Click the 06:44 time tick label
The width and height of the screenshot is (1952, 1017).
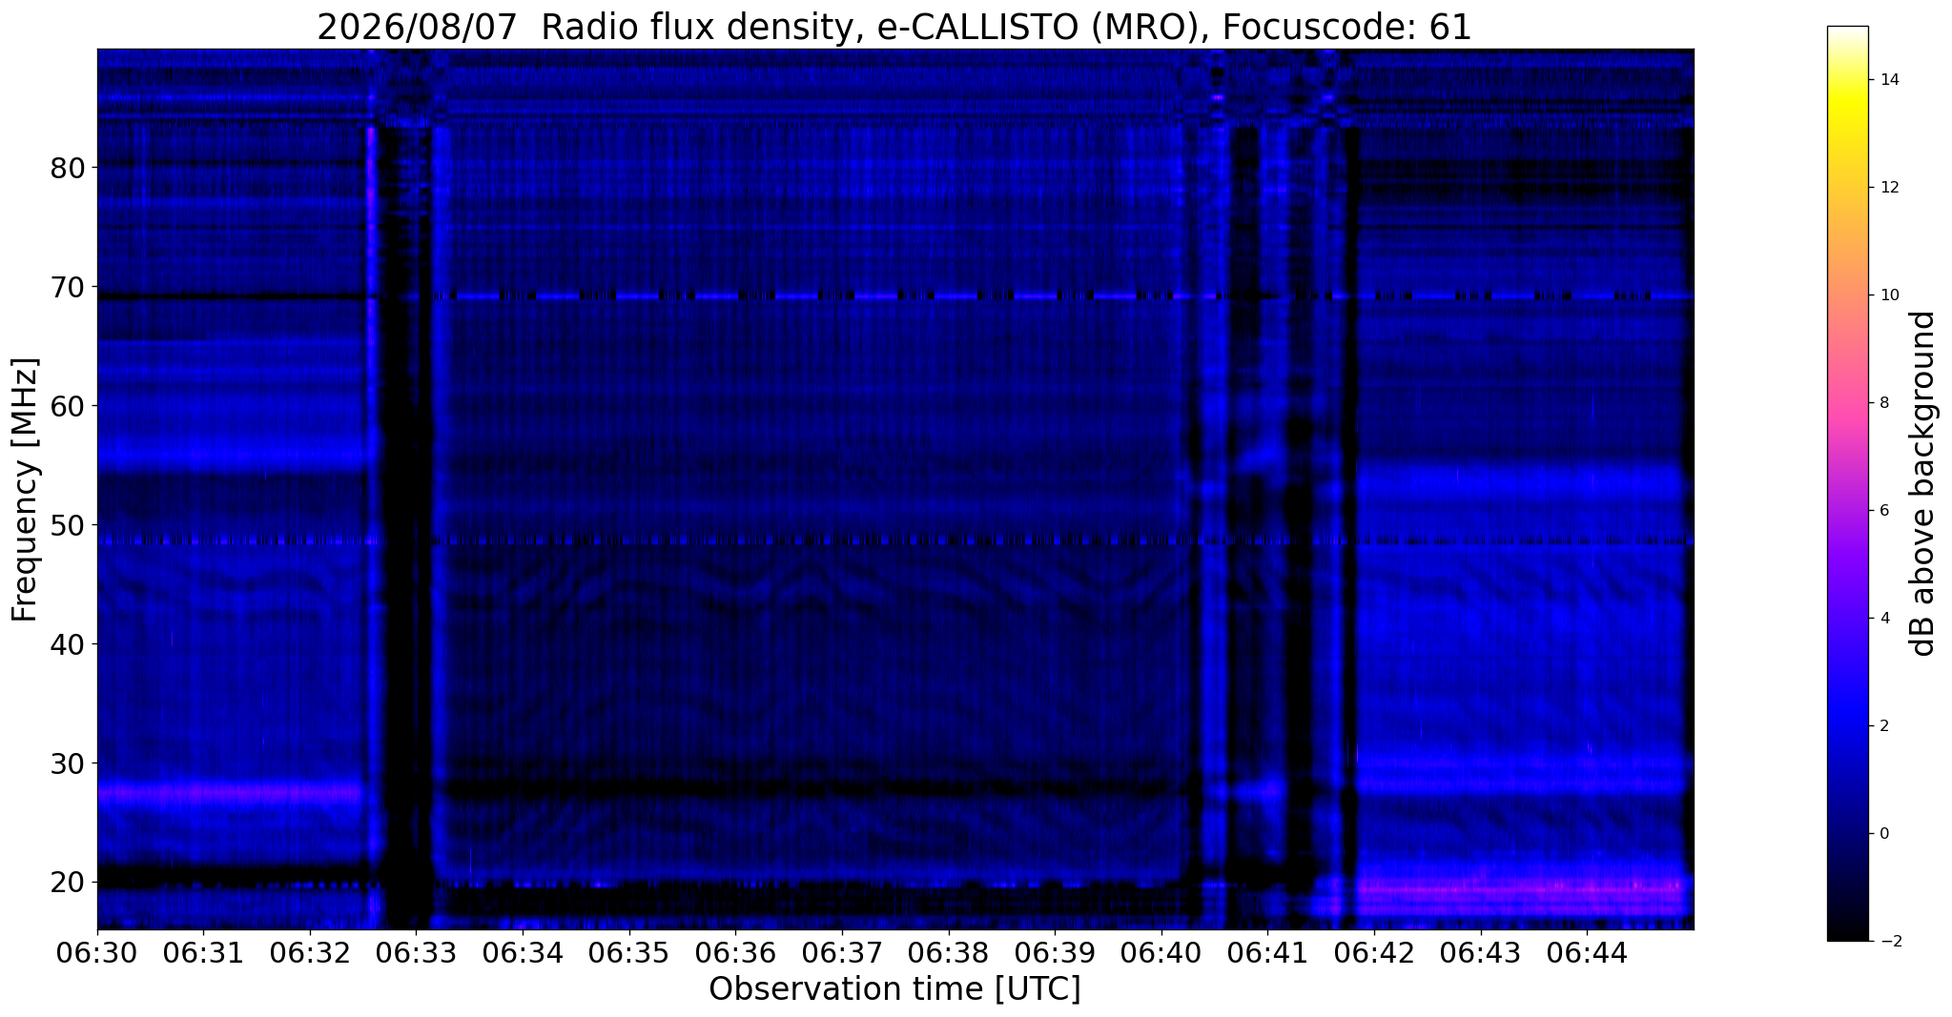tap(1587, 951)
